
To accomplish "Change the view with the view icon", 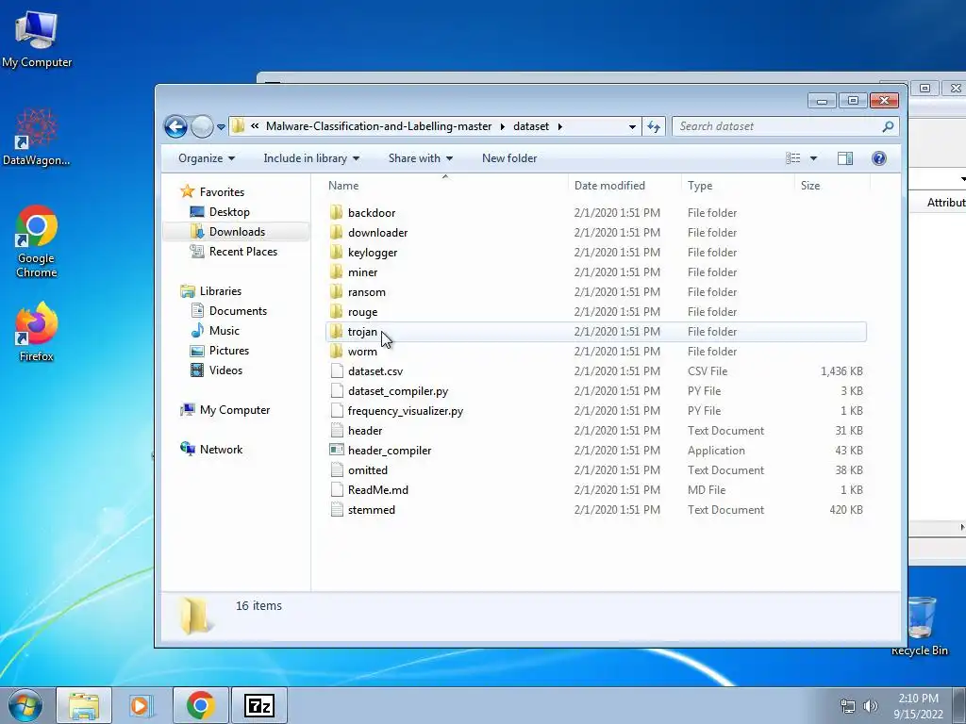I will (x=793, y=158).
